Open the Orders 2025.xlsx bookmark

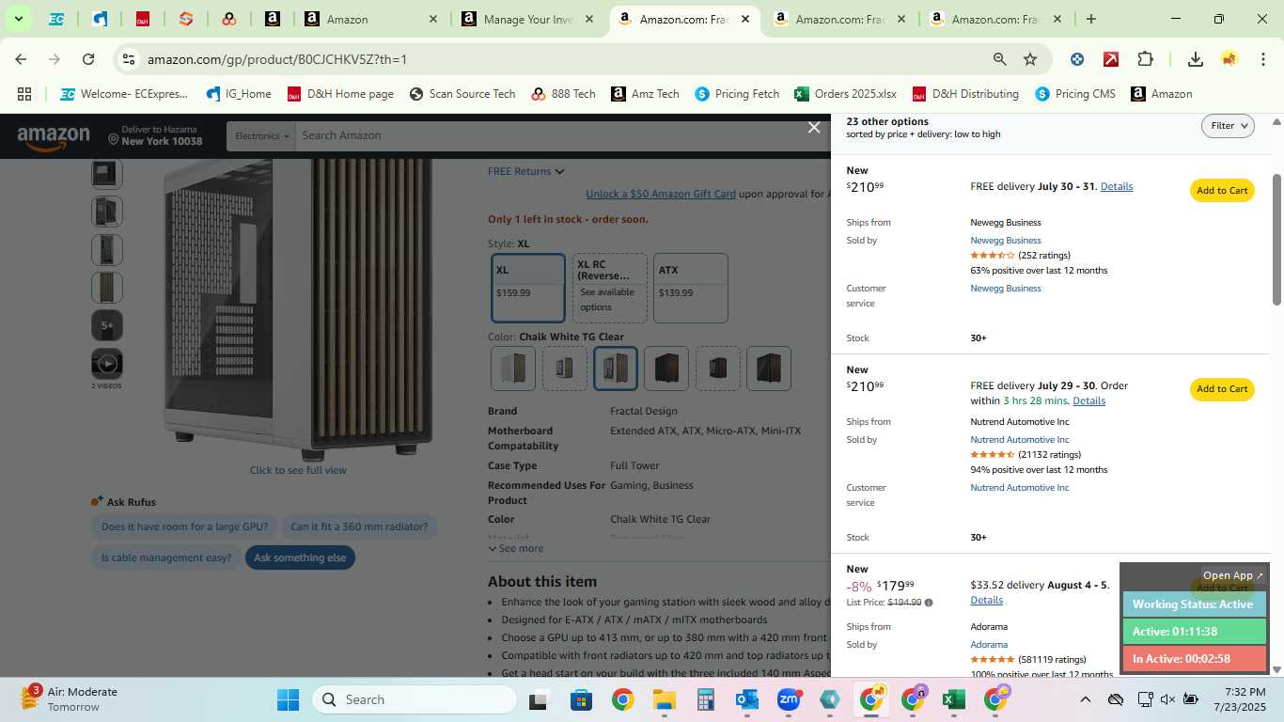pos(845,94)
